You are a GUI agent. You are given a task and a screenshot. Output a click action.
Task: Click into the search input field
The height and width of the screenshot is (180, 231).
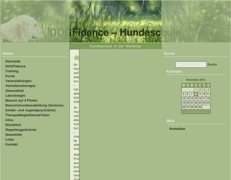pyautogui.click(x=191, y=65)
